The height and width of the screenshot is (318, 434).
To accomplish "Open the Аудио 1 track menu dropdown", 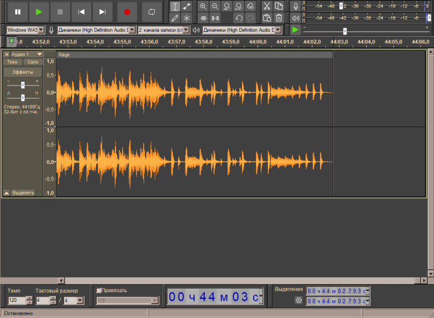I will coord(39,54).
